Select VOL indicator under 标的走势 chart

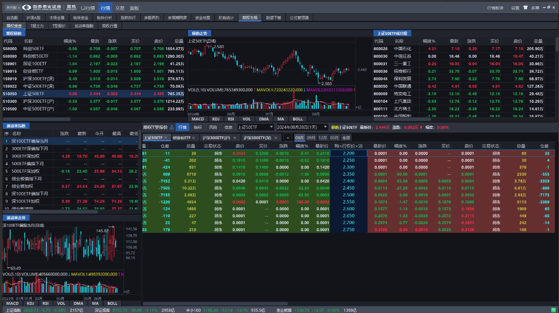point(247,119)
